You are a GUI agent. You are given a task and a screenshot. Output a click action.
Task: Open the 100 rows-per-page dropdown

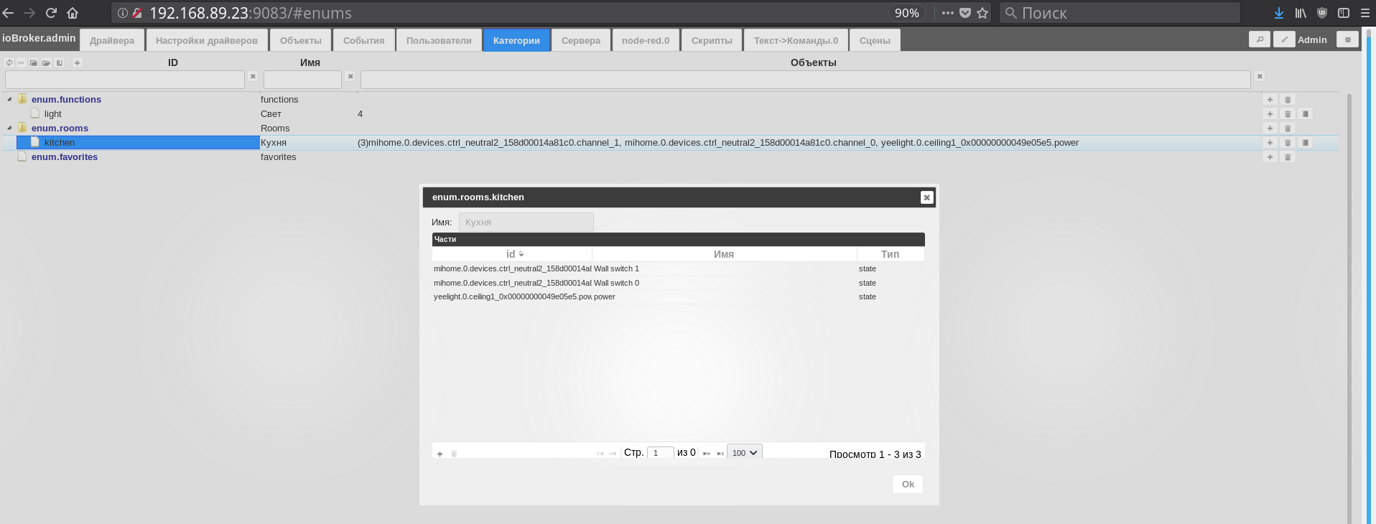(745, 453)
